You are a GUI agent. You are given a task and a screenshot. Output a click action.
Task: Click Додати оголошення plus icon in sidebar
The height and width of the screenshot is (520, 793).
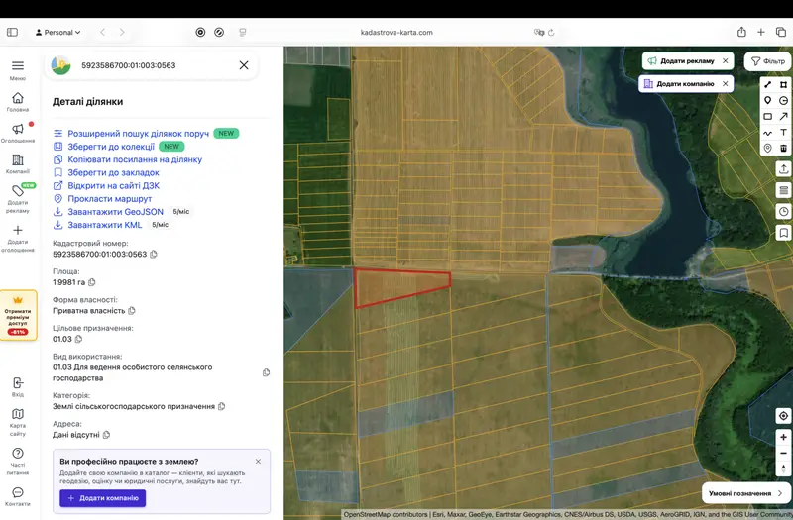coord(18,230)
